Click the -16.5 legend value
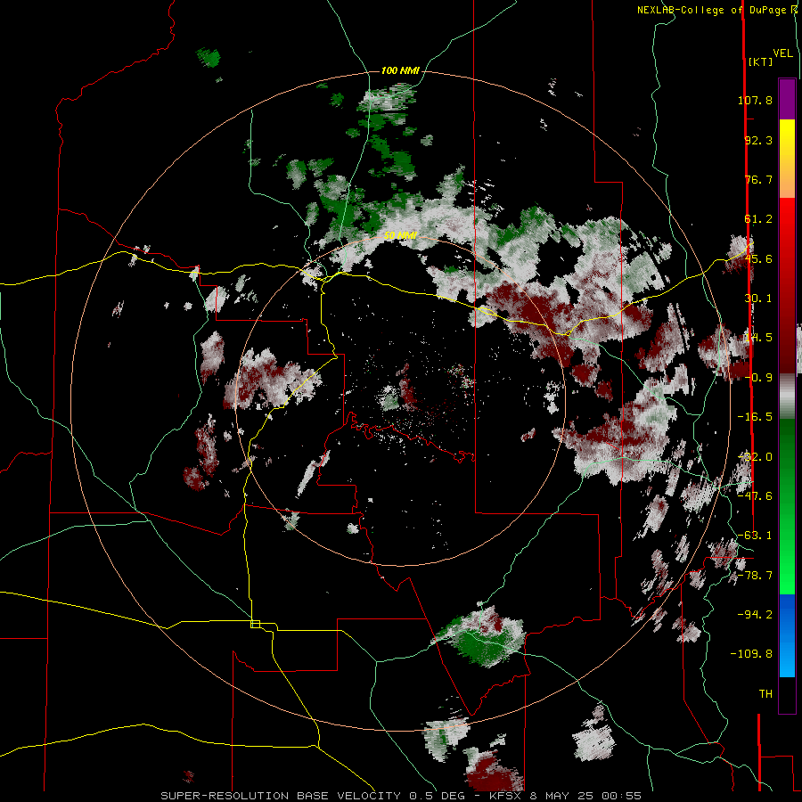This screenshot has height=802, width=802. pos(755,417)
